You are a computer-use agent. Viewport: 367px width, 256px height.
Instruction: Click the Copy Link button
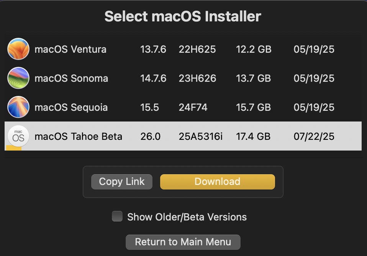coord(122,181)
